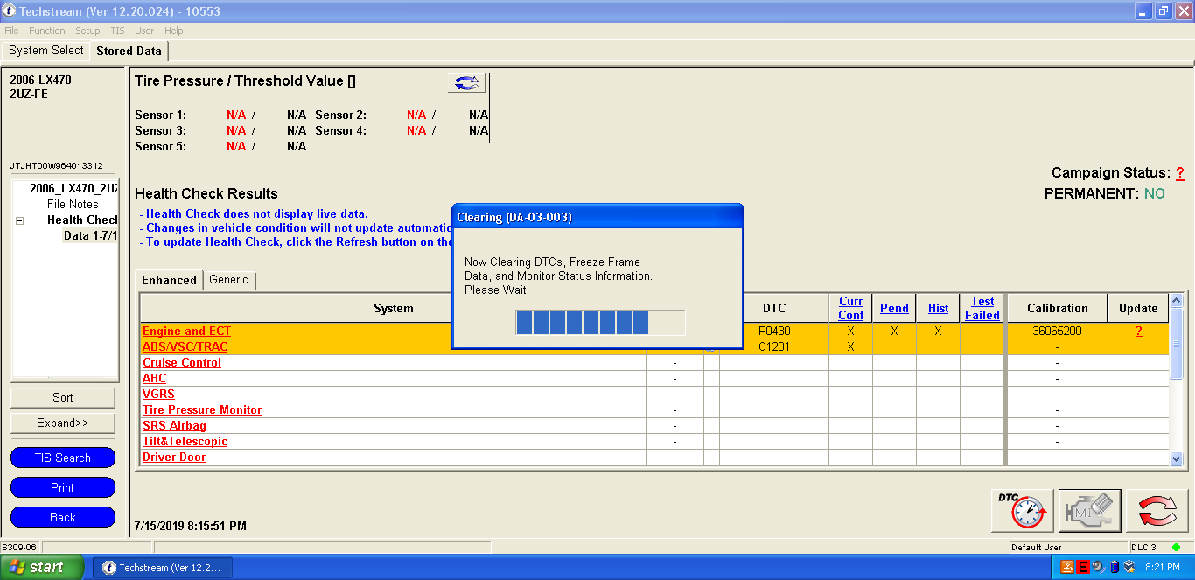Click the S309-06 status bar code
Screen dimensions: 1195x580
pos(19,548)
